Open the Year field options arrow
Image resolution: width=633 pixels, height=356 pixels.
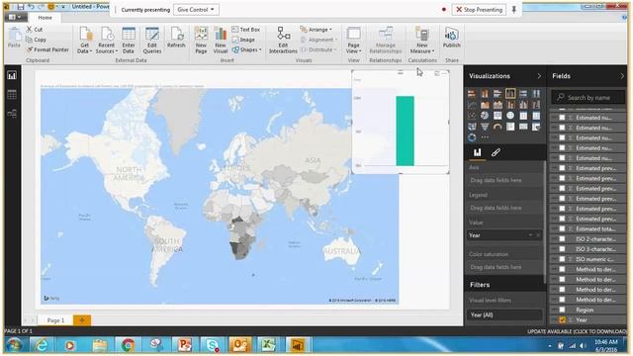point(530,235)
